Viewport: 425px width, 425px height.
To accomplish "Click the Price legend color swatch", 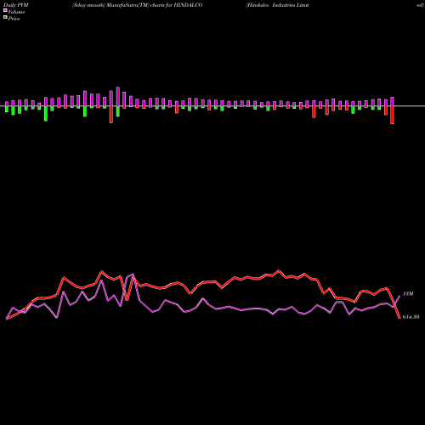I will pyautogui.click(x=5, y=18).
